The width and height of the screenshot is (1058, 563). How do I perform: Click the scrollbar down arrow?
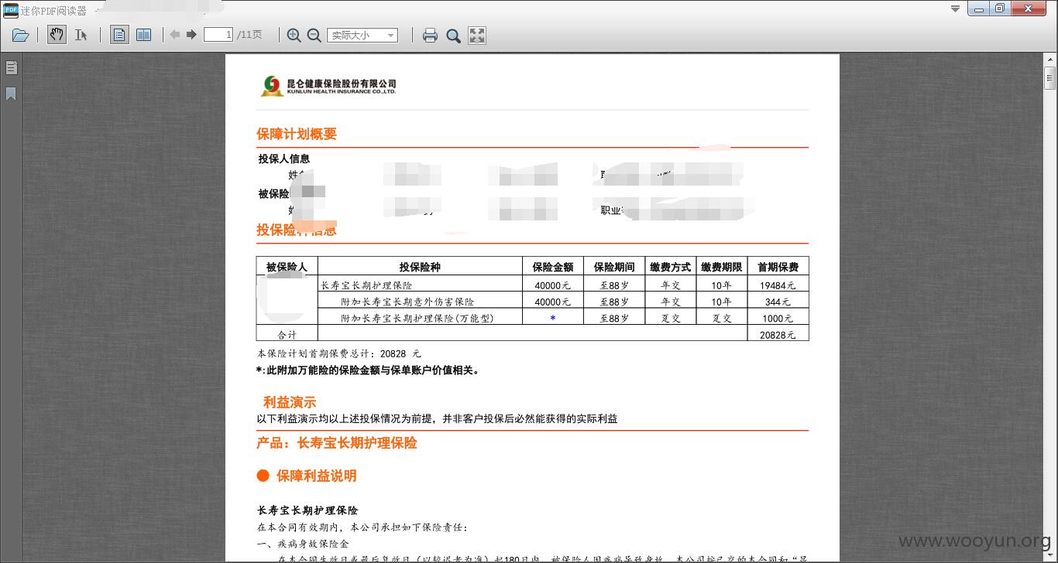1050,553
